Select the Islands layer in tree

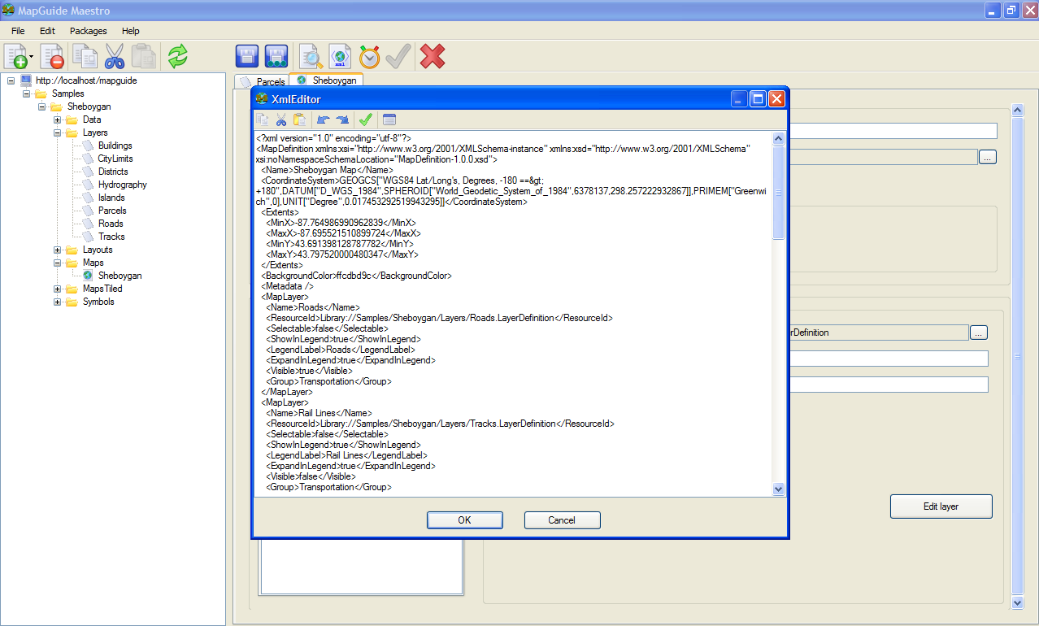pos(111,198)
